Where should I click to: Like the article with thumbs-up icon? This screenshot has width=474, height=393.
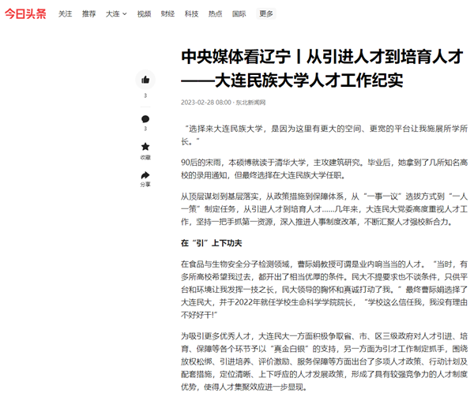point(145,80)
